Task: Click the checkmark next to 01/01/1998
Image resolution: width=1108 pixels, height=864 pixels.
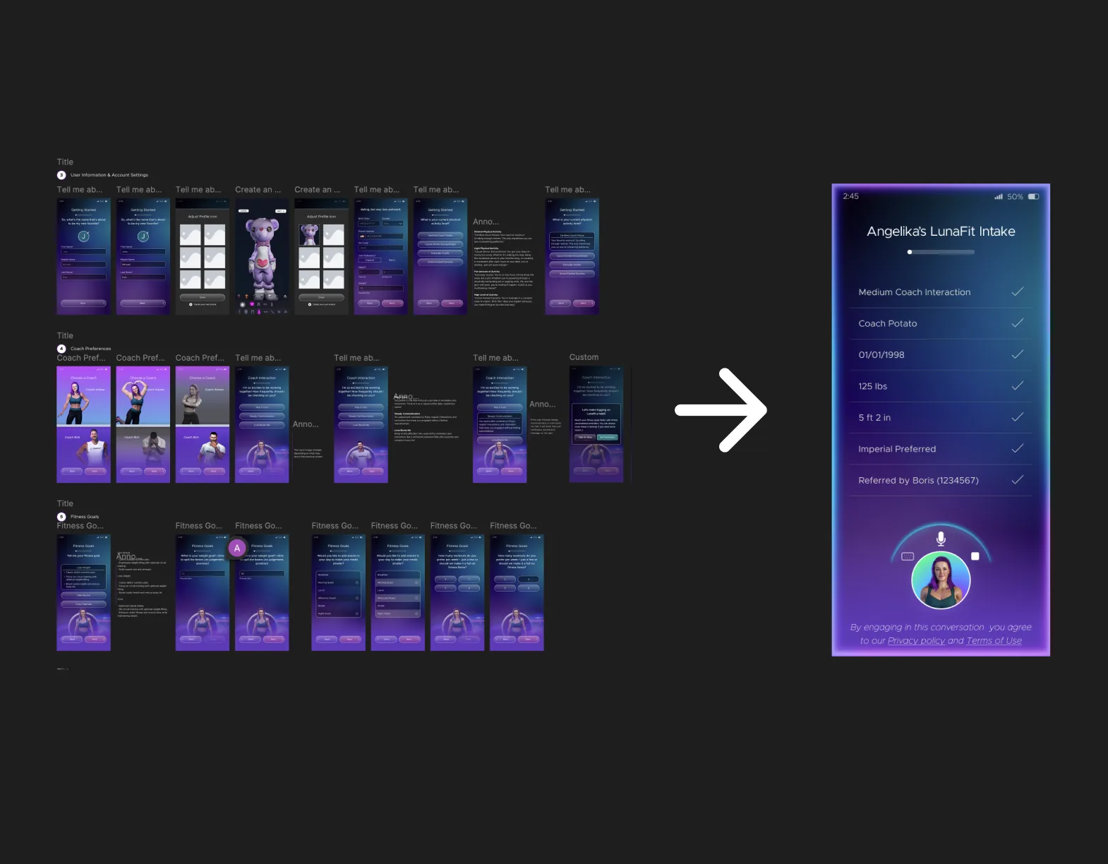Action: pyautogui.click(x=1017, y=354)
